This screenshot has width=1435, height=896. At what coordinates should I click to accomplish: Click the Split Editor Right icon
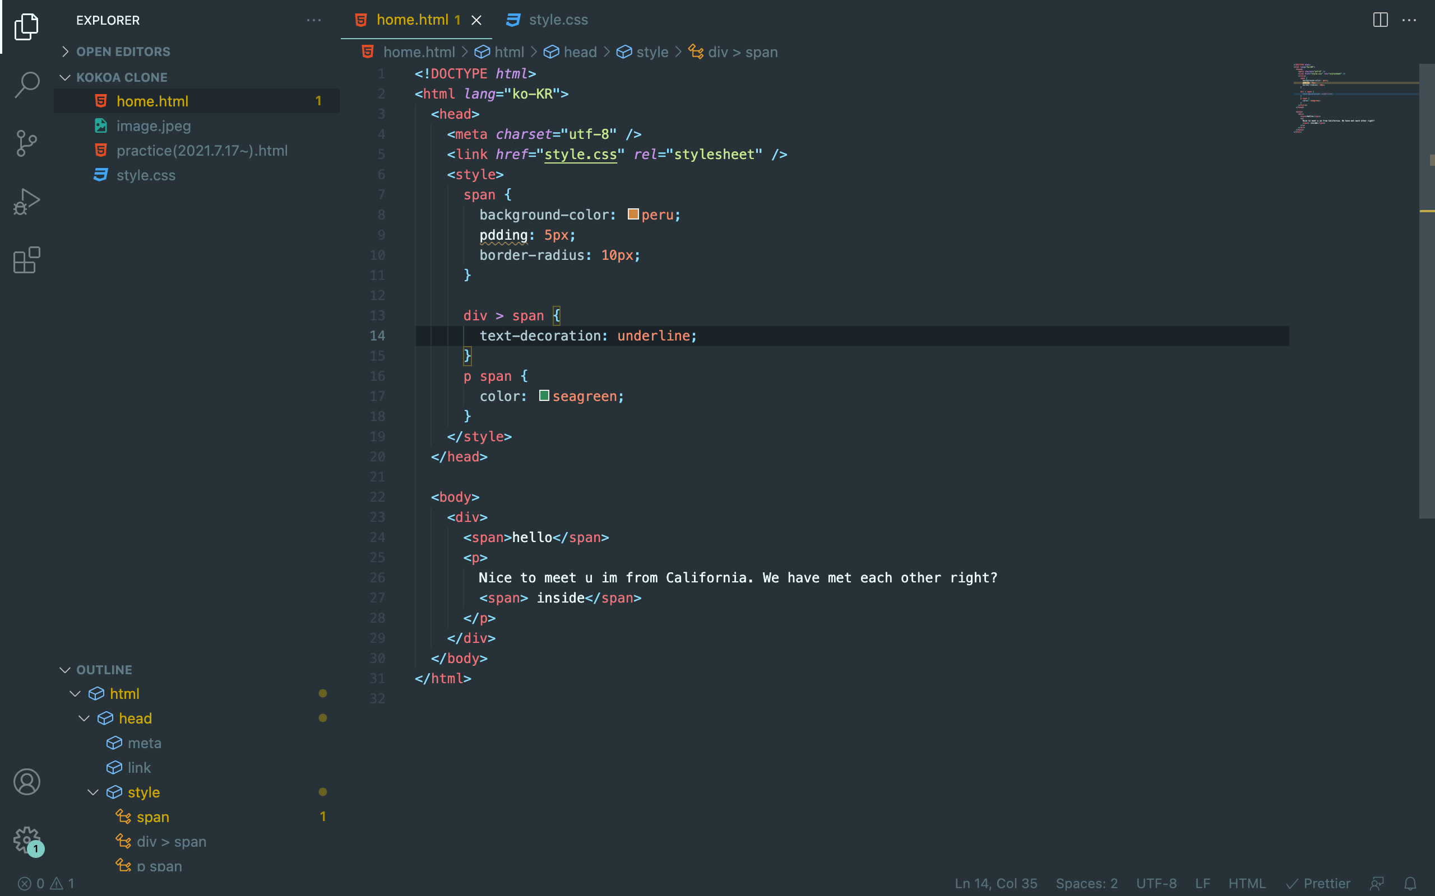coord(1380,20)
